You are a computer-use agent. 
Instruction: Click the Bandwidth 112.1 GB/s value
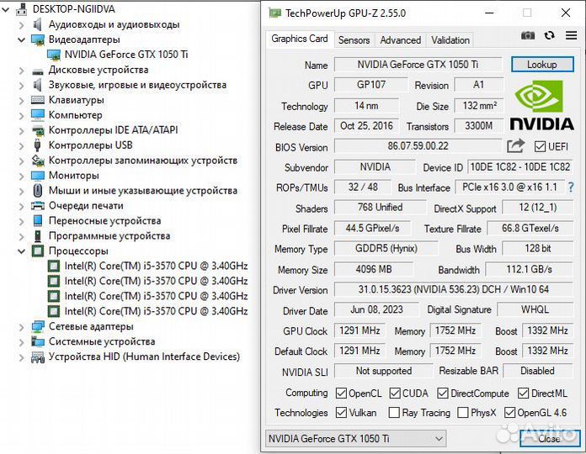[529, 269]
